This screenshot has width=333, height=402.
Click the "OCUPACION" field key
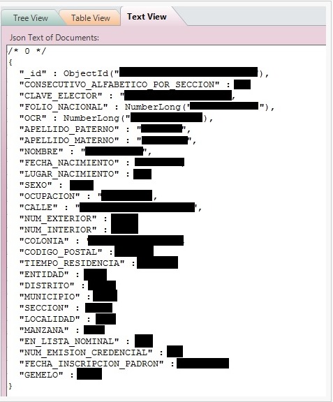(x=50, y=196)
